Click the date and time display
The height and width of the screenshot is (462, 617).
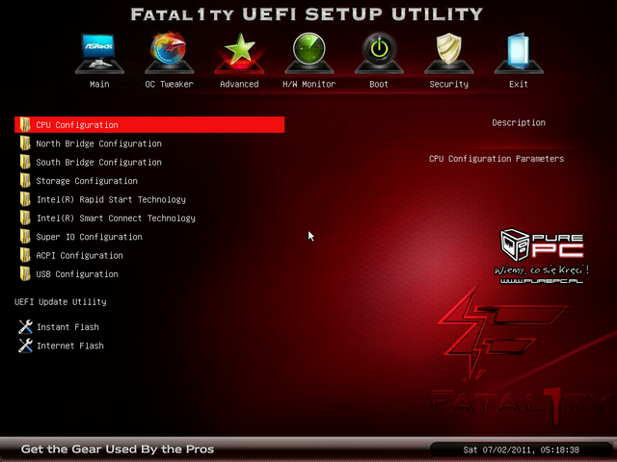[521, 449]
